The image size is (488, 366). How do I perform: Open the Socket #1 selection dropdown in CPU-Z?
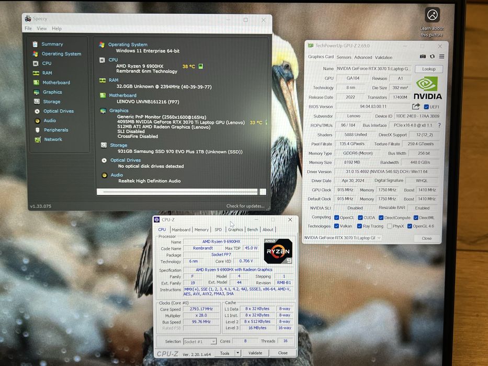click(x=200, y=341)
